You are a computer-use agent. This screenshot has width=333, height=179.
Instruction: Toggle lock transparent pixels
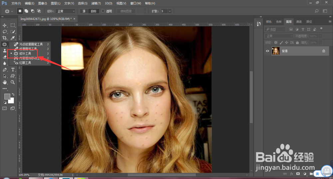[276, 43]
